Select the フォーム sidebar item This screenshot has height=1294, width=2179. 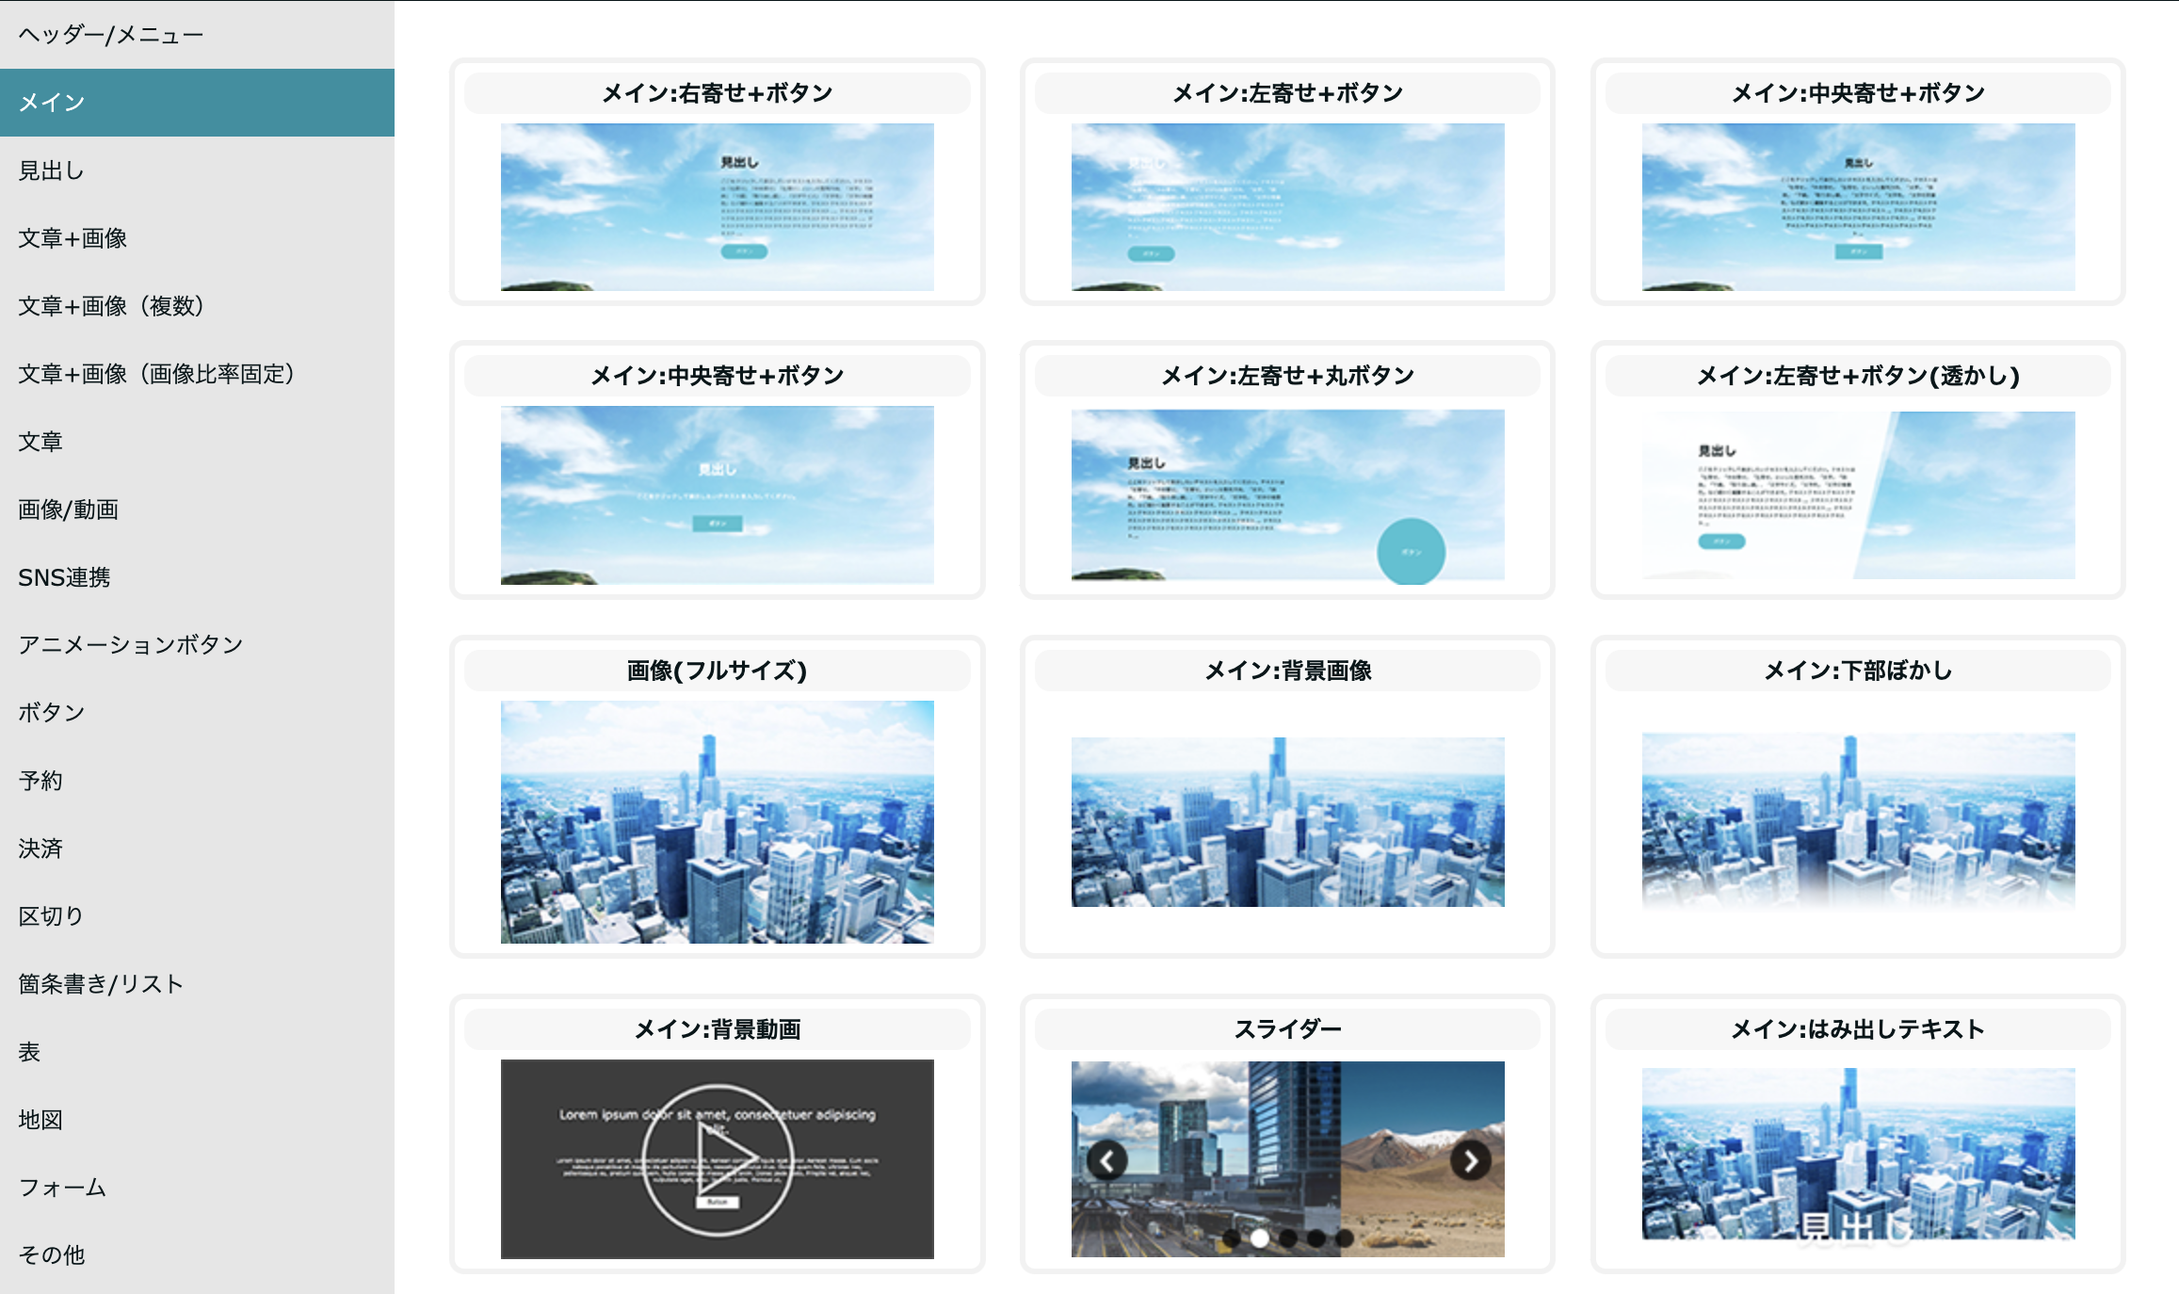[62, 1188]
